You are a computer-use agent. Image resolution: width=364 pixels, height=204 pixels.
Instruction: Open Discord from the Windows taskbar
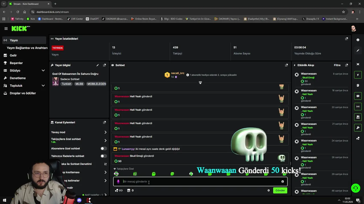coord(79,200)
